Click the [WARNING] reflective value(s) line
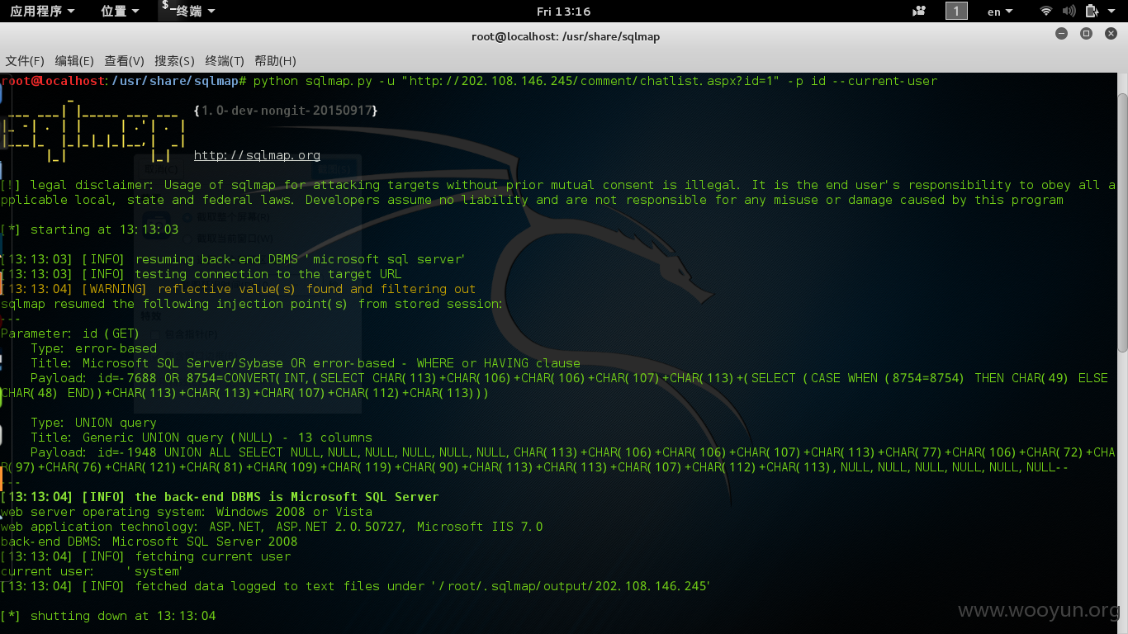The height and width of the screenshot is (634, 1128). point(239,289)
